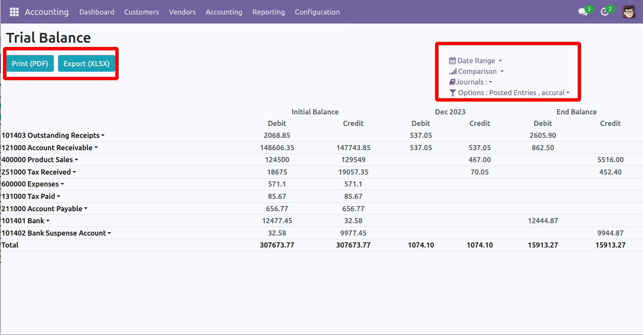Click the filter funnel icon beside Options
The height and width of the screenshot is (335, 643).
(453, 93)
